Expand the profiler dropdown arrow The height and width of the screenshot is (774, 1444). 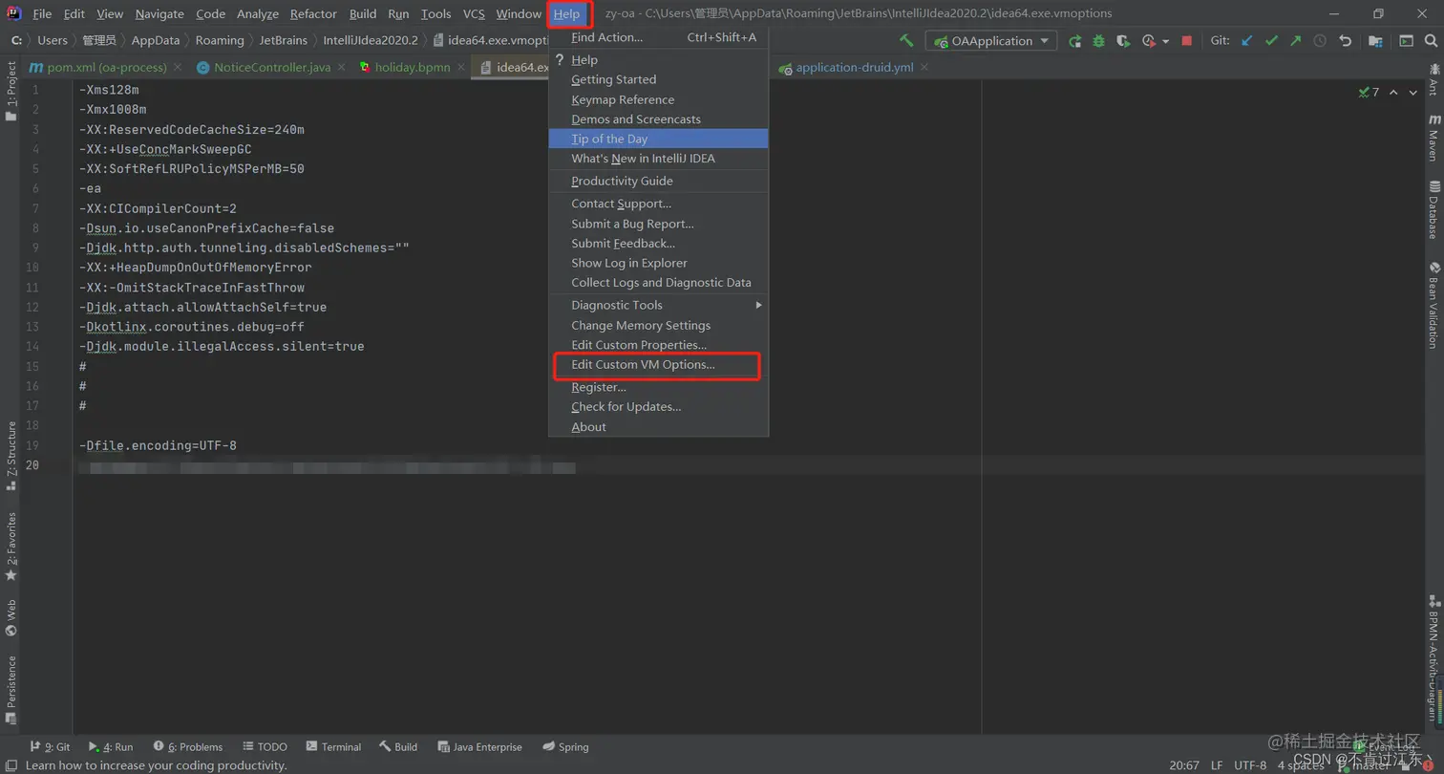point(1166,41)
